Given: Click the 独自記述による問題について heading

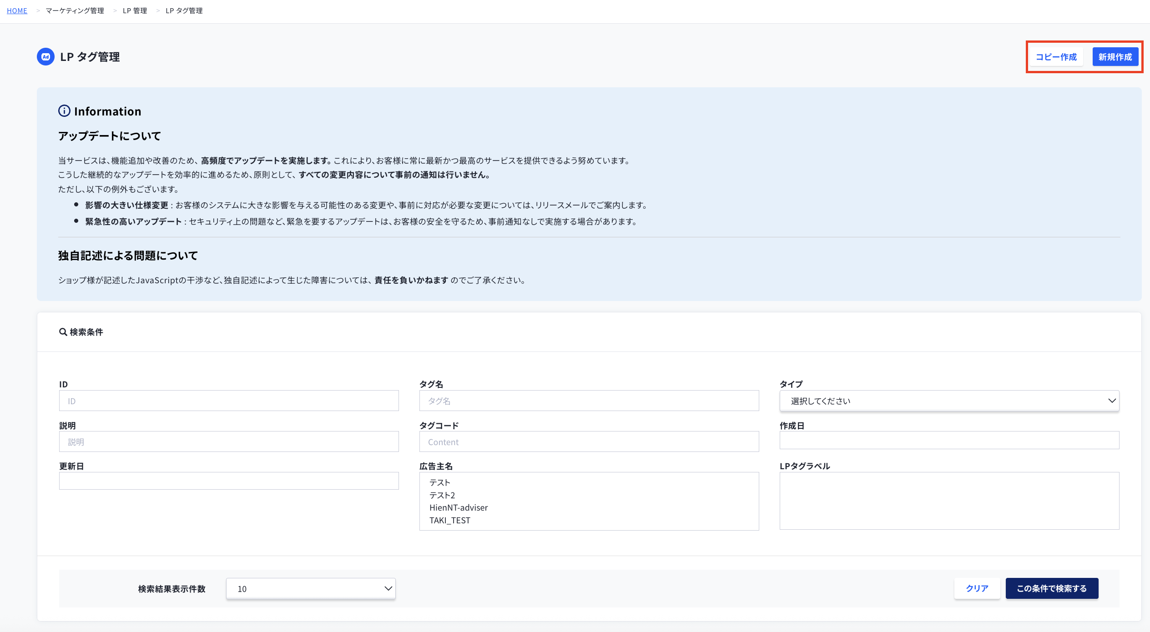Looking at the screenshot, I should (x=128, y=256).
